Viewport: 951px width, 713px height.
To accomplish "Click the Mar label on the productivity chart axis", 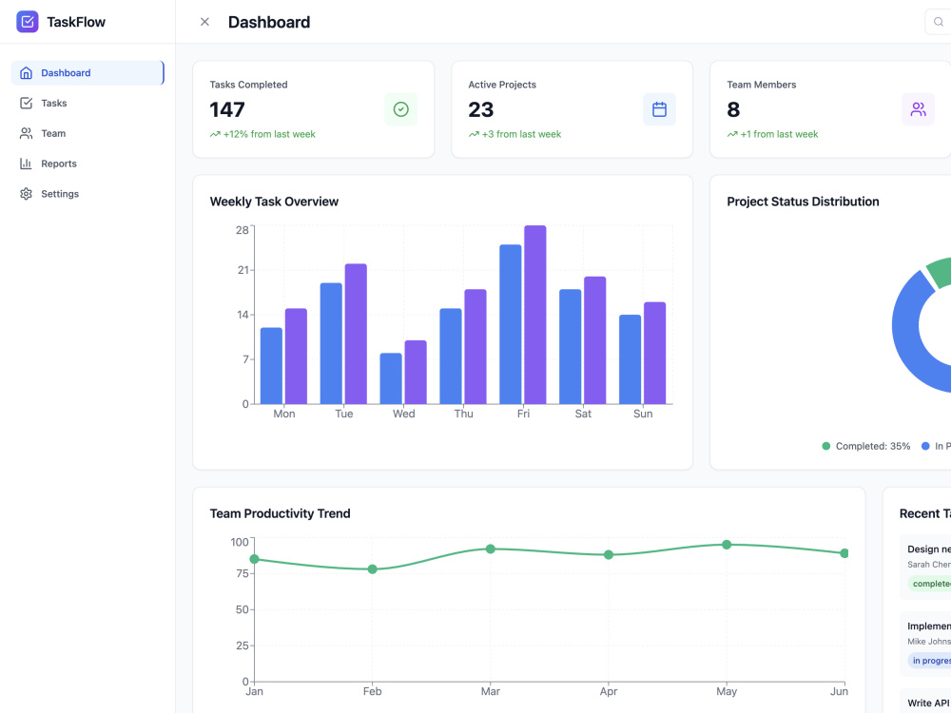I will 491,692.
